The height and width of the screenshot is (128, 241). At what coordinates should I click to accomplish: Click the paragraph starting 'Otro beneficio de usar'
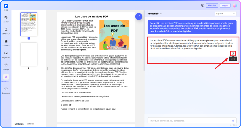[95, 72]
